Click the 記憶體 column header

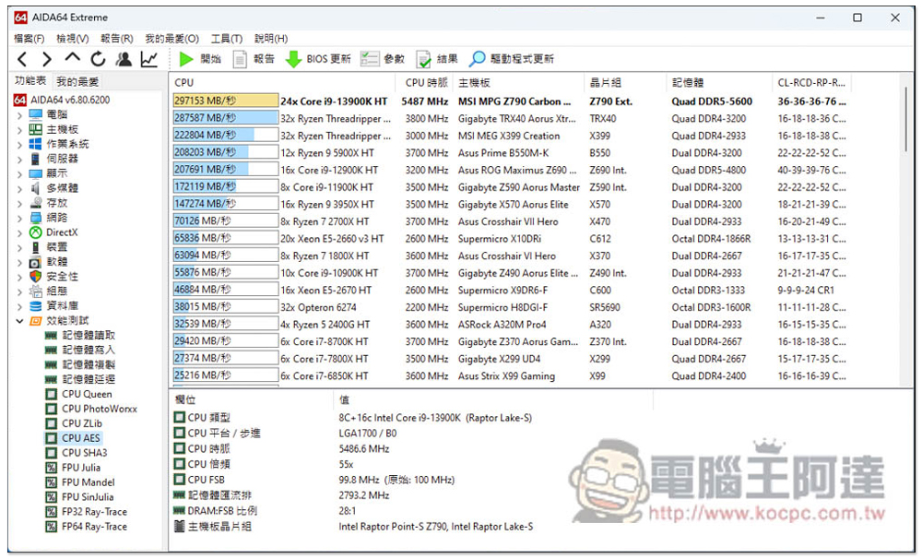(x=718, y=83)
